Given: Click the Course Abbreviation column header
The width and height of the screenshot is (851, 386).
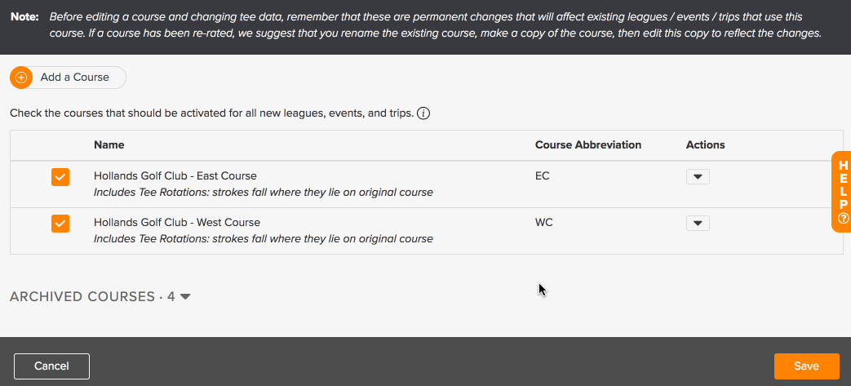Looking at the screenshot, I should [588, 145].
